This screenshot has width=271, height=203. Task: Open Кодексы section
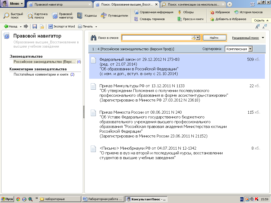pyautogui.click(x=87, y=16)
